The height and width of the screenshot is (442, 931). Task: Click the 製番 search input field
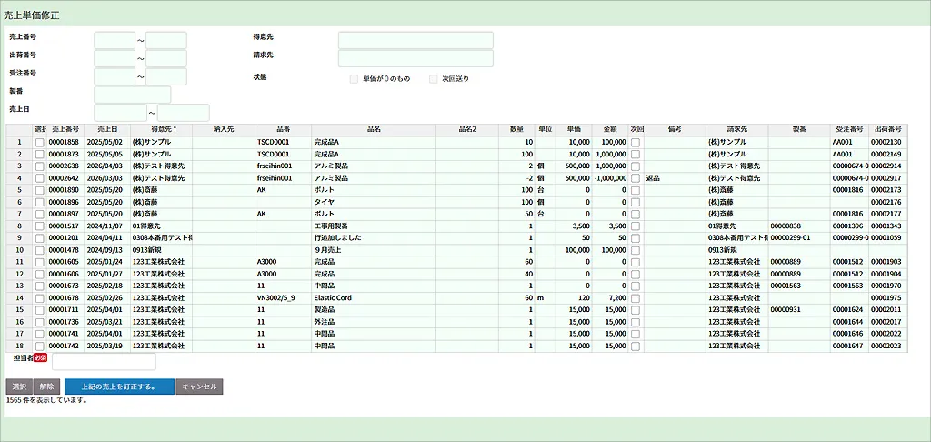pos(133,95)
